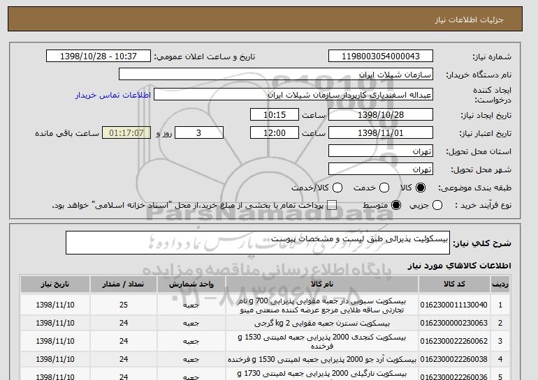Viewport: 538px width, 380px height.
Task: Click item code 0162300000230063
Action: tap(454, 323)
